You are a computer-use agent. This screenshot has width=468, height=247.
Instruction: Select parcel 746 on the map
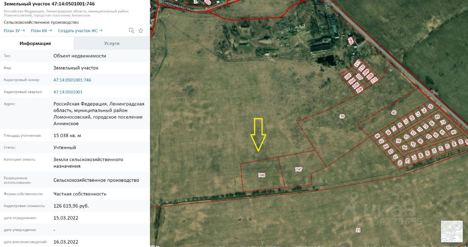[x=261, y=175]
